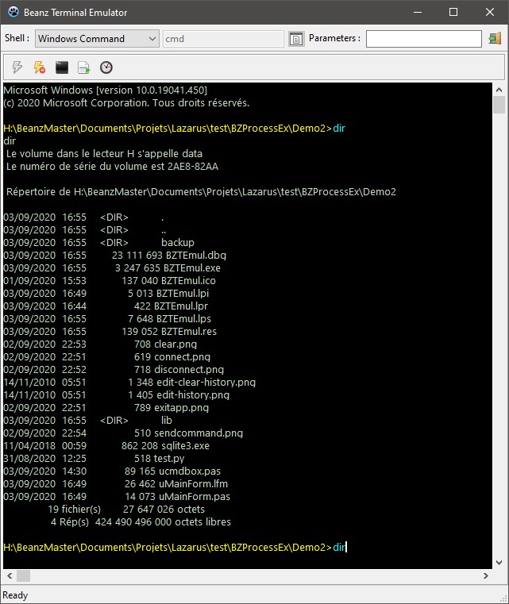Click the send command document icon
Image resolution: width=509 pixels, height=604 pixels.
point(83,67)
